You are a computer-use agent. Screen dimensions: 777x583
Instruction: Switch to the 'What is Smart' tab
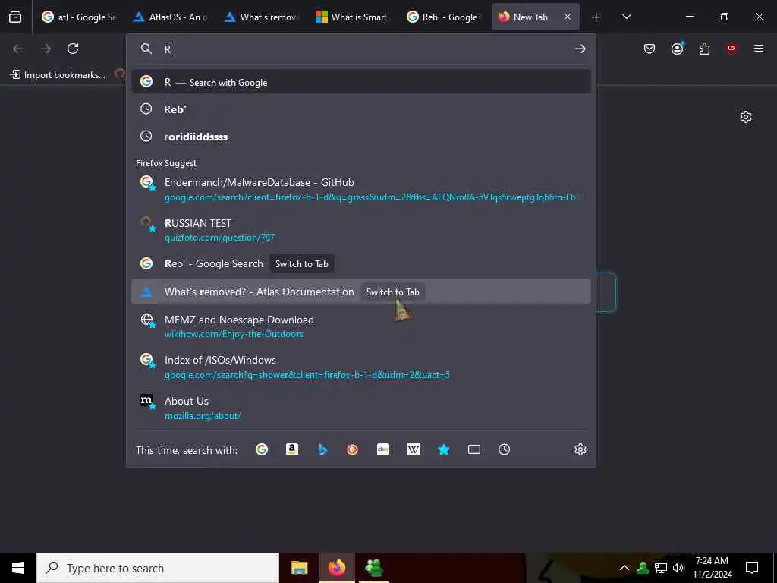pyautogui.click(x=352, y=17)
